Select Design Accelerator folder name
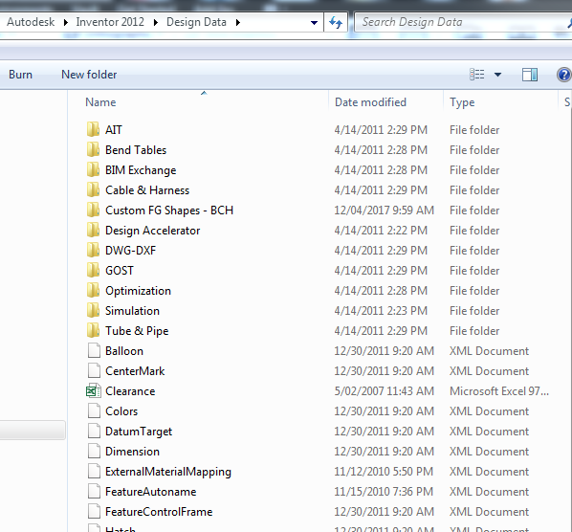Image resolution: width=572 pixels, height=532 pixels. pyautogui.click(x=152, y=231)
